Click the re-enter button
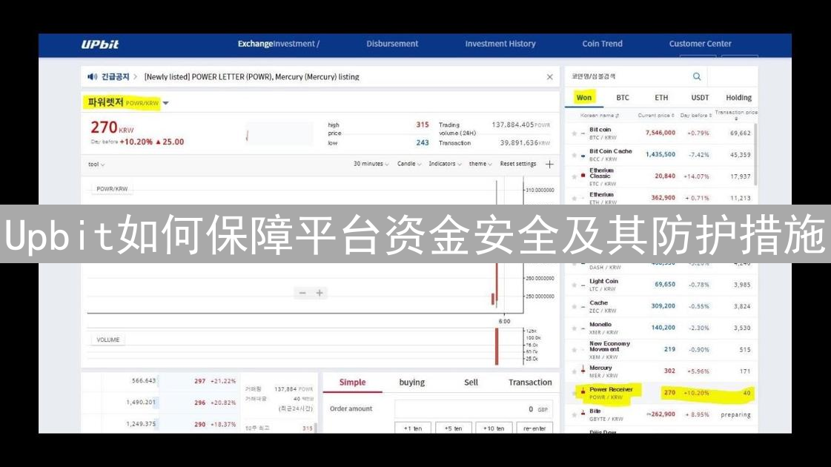 tap(534, 428)
